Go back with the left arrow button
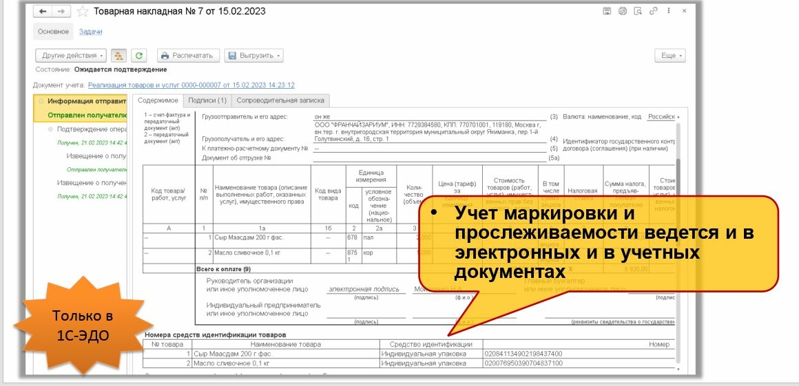This screenshot has height=386, width=799. (43, 11)
